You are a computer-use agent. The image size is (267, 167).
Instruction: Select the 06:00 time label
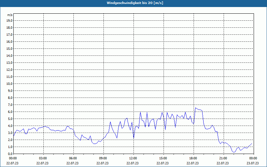[73, 158]
